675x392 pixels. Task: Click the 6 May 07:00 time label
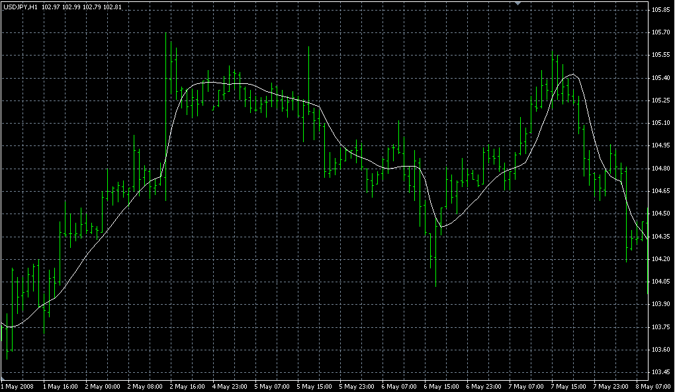point(401,386)
